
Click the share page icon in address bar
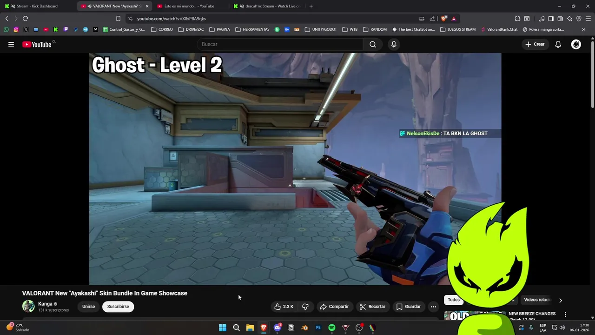(432, 19)
